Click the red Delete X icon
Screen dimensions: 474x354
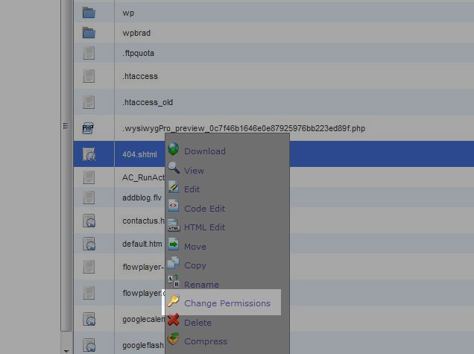(173, 322)
